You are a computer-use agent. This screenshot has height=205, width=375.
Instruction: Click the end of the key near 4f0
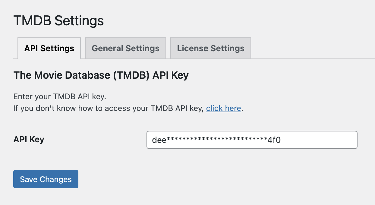pos(274,140)
